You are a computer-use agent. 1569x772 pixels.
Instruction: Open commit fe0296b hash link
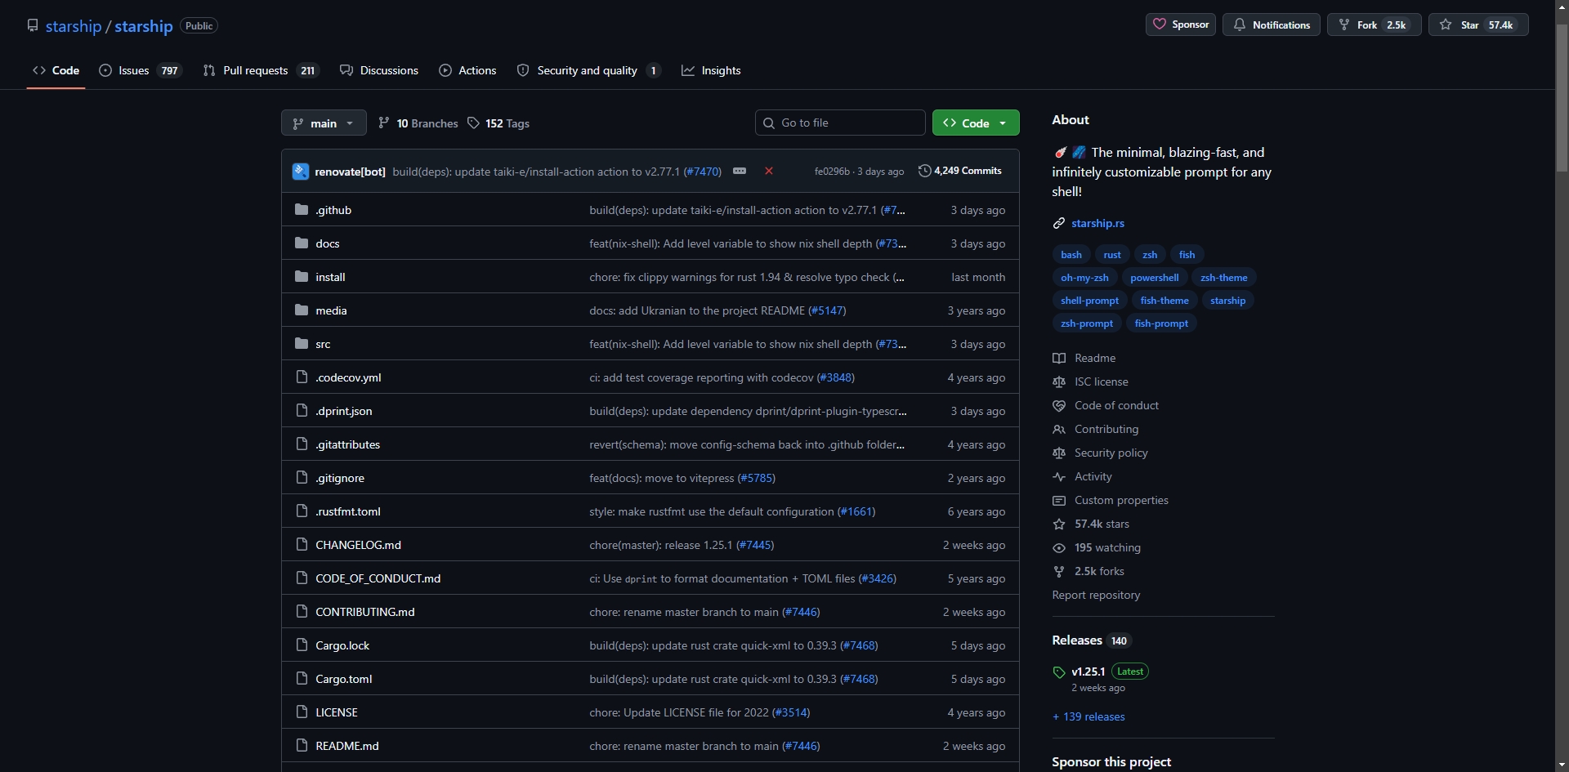[832, 172]
